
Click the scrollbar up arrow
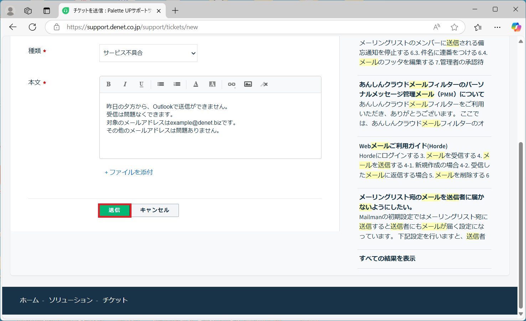coord(521,41)
